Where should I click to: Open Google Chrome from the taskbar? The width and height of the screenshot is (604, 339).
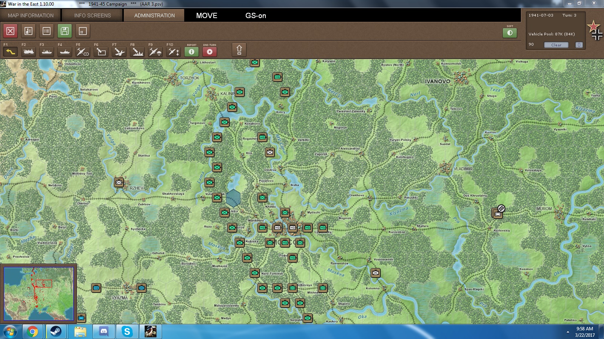pos(32,332)
